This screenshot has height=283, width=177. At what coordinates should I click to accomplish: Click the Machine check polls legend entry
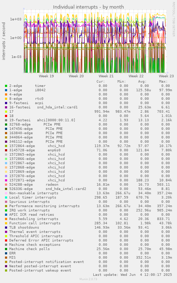(x=30, y=249)
